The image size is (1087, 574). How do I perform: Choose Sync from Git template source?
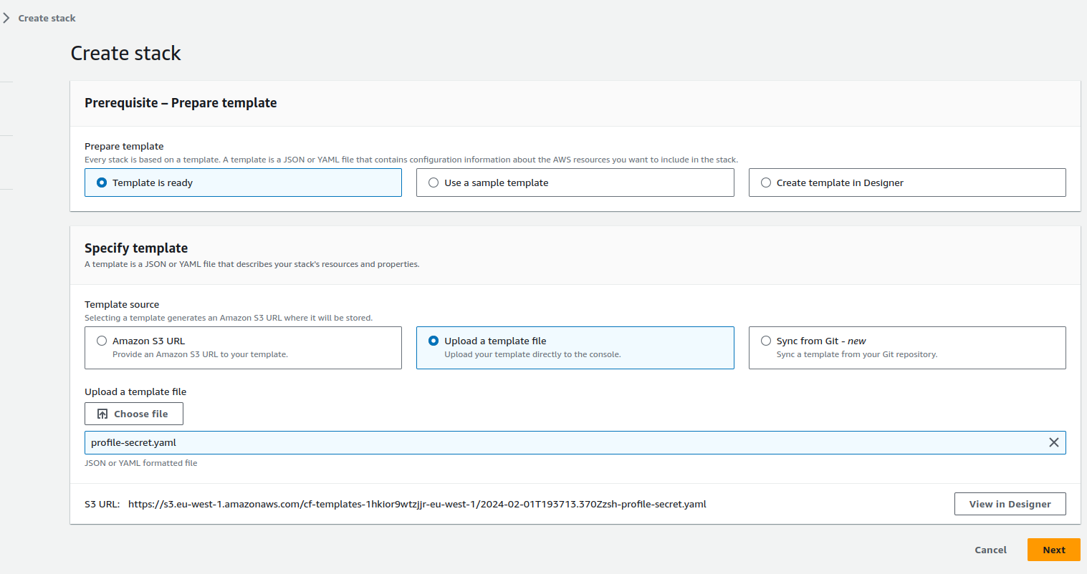907,348
